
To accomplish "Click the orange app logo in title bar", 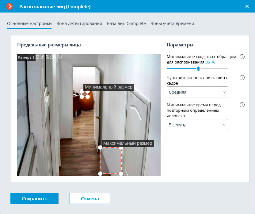I will (x=10, y=6).
